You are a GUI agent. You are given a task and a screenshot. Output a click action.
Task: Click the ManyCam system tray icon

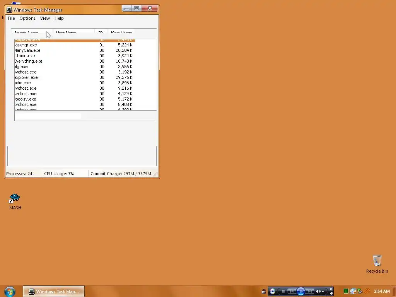point(353,291)
